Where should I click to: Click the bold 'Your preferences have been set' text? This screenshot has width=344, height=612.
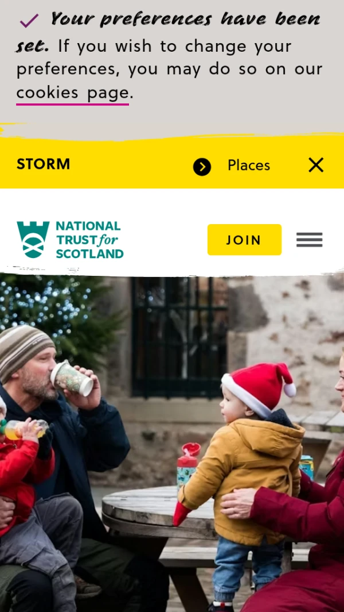167,32
